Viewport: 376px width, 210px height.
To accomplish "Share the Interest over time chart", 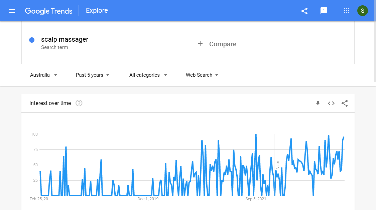I will click(345, 103).
